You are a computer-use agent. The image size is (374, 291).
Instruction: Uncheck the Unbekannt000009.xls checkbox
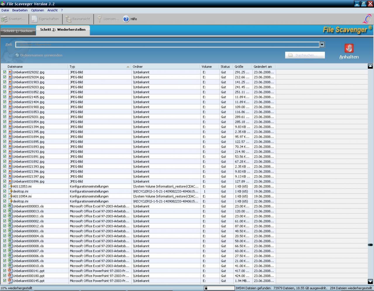[x=5, y=241]
